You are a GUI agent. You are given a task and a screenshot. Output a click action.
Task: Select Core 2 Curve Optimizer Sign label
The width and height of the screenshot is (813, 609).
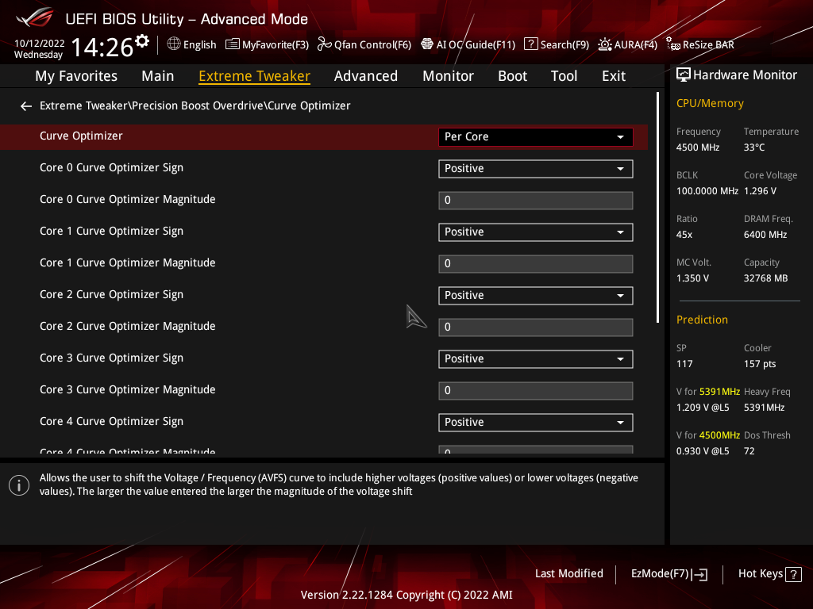111,295
